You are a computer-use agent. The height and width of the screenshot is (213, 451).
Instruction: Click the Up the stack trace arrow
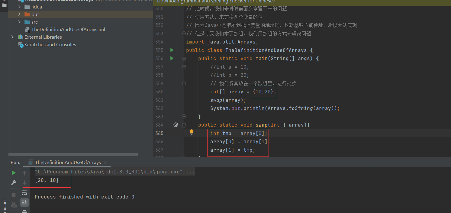tap(25, 173)
